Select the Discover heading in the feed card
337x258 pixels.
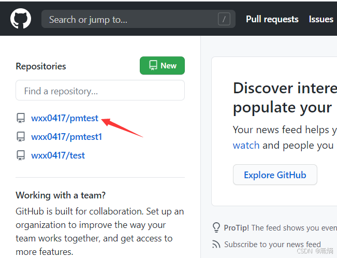pos(285,98)
